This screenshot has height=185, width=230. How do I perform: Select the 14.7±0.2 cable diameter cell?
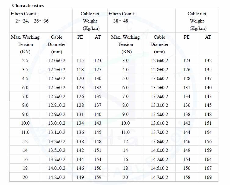[160, 177]
